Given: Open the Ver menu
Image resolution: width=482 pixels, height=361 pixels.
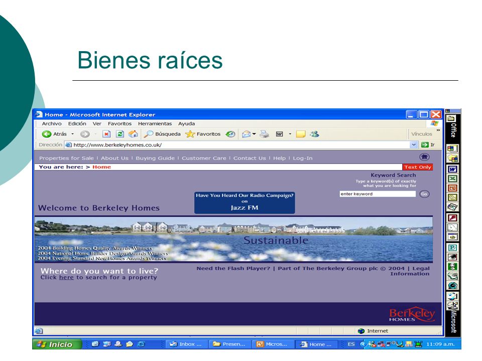Looking at the screenshot, I should (x=97, y=124).
